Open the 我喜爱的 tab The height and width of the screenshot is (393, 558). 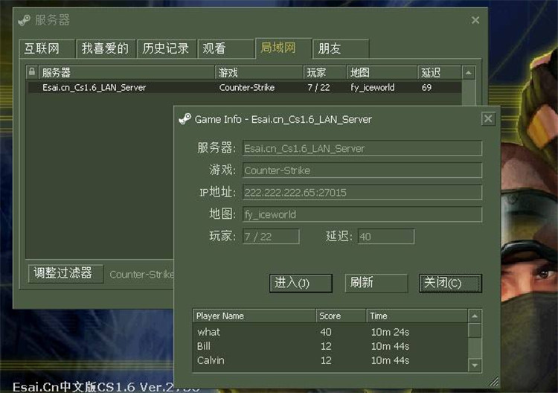pyautogui.click(x=106, y=48)
